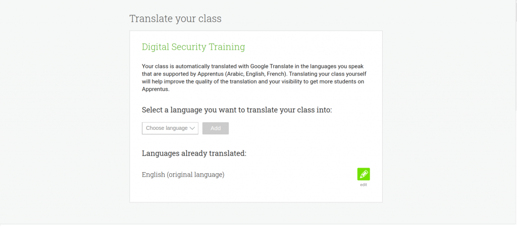Viewport: 517px width, 226px height.
Task: Click the Translate your class page heading
Action: pyautogui.click(x=175, y=19)
